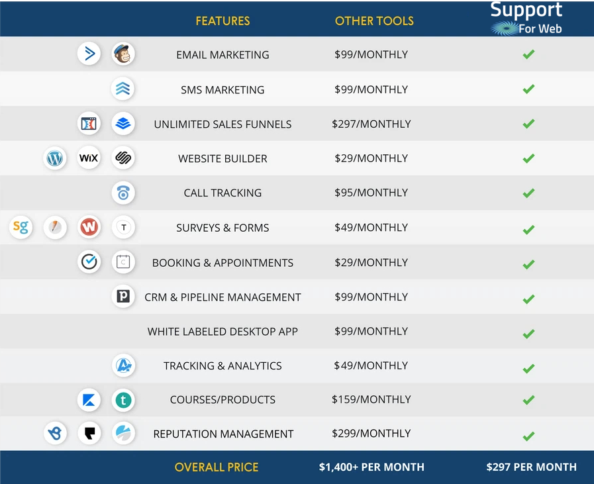Click the black speech bubble icon in Reputation row
The image size is (594, 484).
[x=89, y=433]
